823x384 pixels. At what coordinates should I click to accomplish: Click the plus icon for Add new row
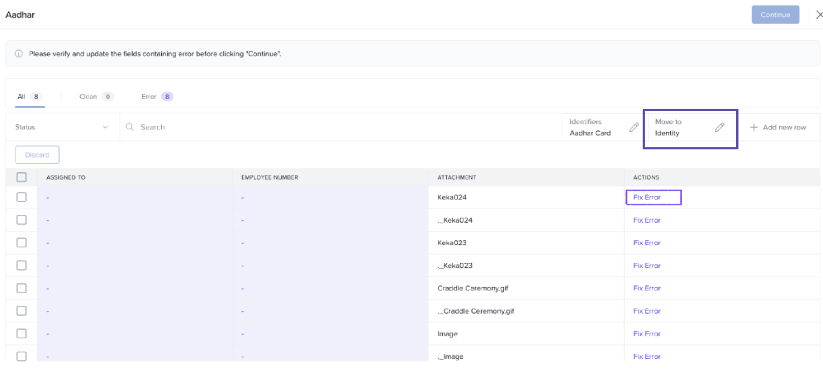(754, 127)
